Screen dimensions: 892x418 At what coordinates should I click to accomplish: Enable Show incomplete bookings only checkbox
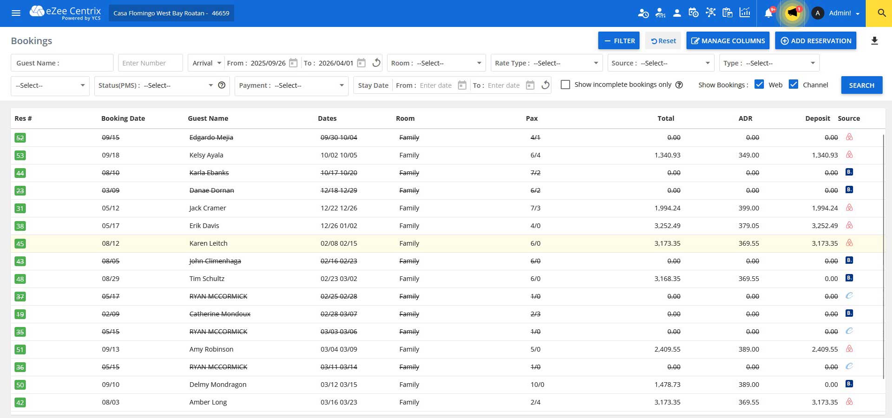pyautogui.click(x=565, y=85)
